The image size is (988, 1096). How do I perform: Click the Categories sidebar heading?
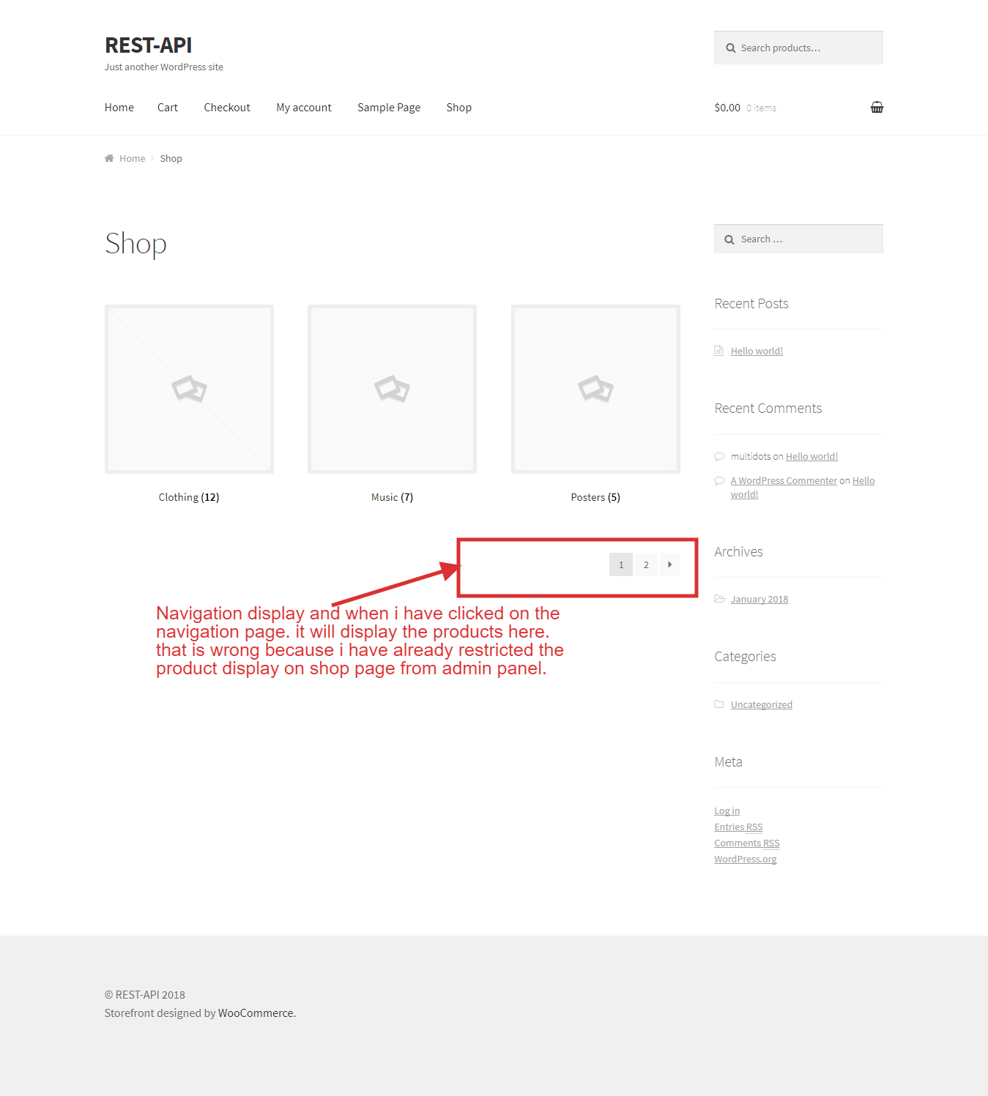tap(746, 657)
